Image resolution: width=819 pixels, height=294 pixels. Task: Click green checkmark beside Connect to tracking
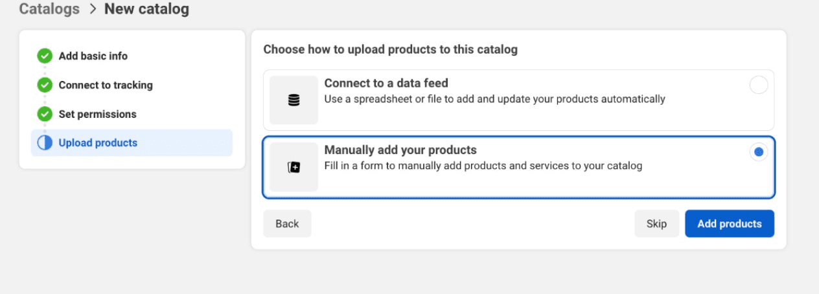(x=45, y=85)
